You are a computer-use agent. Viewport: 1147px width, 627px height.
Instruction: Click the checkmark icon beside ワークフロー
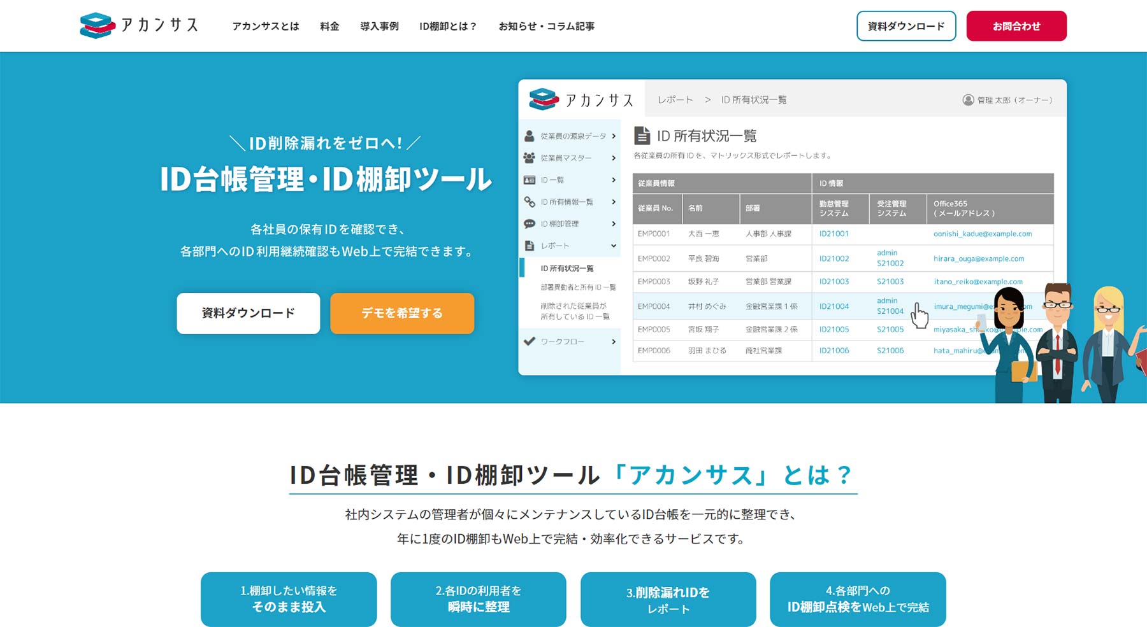pyautogui.click(x=529, y=342)
